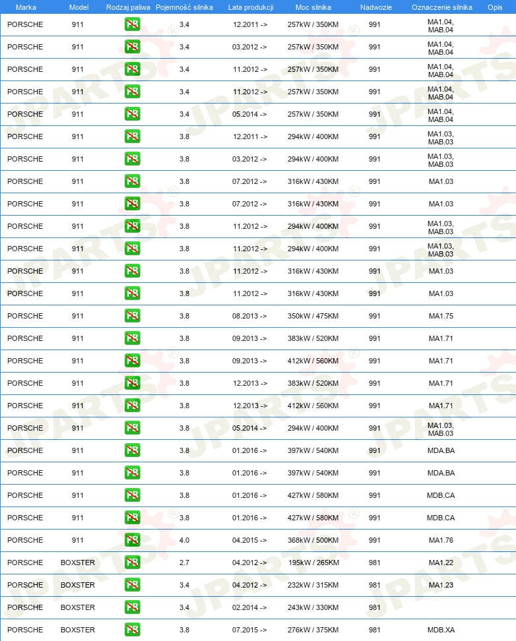Select the engine code MA1.76

click(441, 540)
